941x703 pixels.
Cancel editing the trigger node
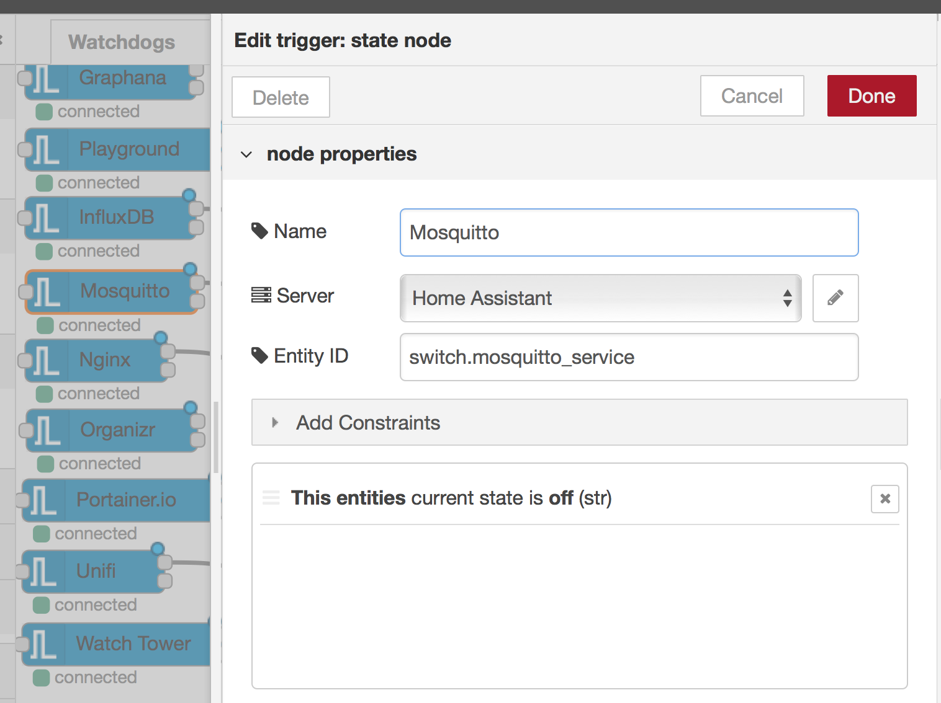[751, 95]
